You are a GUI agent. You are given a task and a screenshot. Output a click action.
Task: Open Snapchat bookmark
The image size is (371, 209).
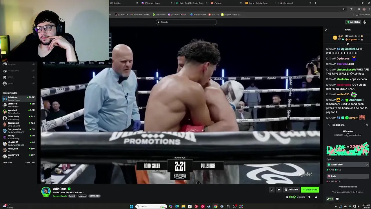(231, 15)
